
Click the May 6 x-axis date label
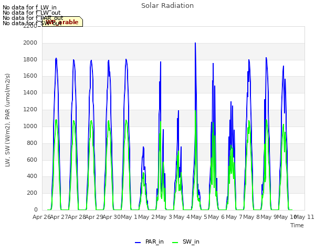(216, 217)
